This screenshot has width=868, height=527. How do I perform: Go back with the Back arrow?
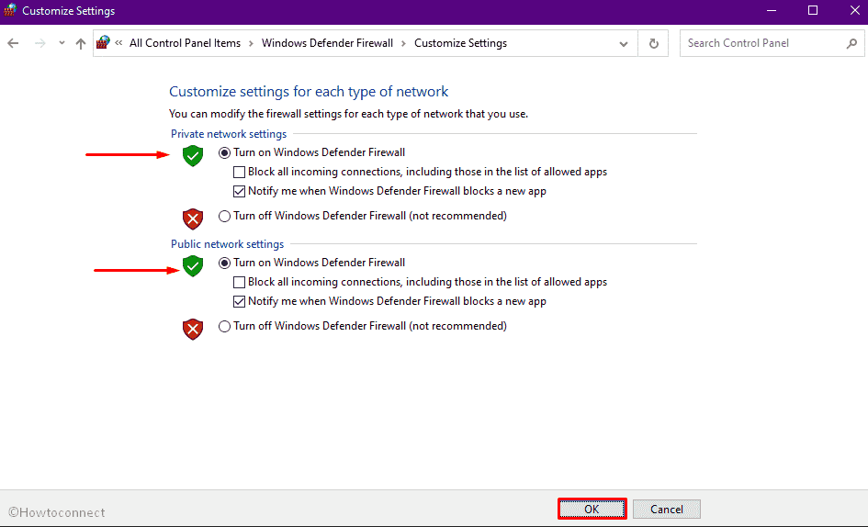(x=13, y=43)
